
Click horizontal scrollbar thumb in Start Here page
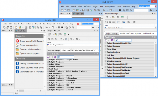pyautogui.click(x=22, y=90)
